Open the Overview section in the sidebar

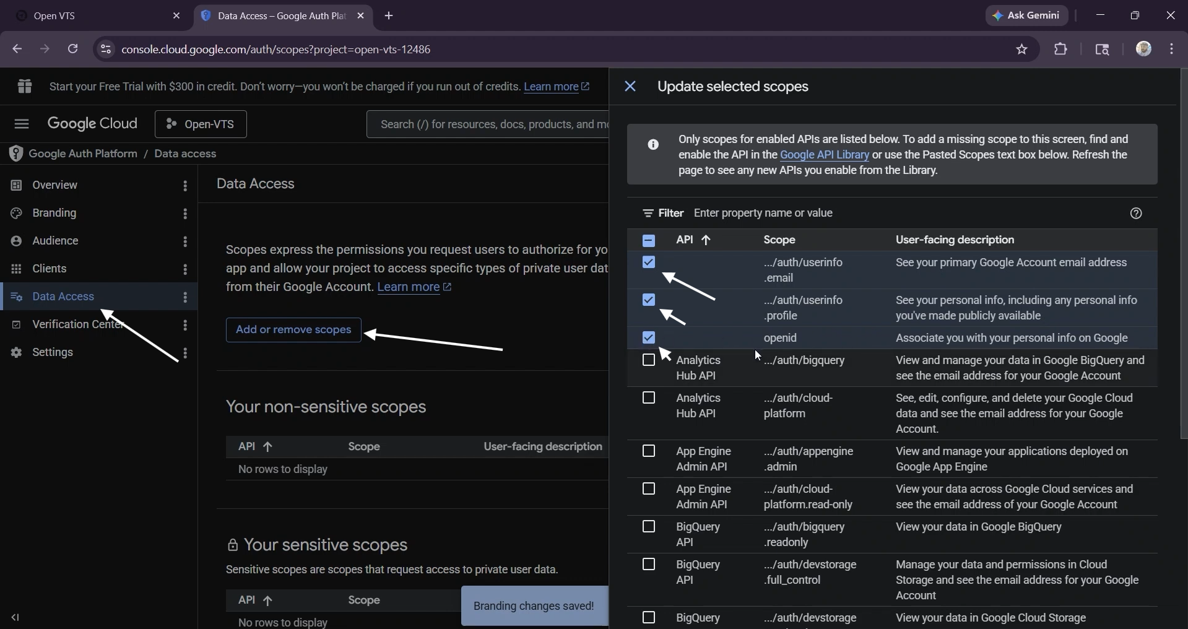pos(54,185)
